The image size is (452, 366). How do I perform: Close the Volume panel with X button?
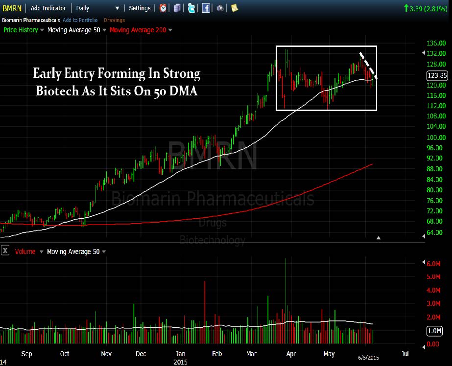(x=5, y=250)
